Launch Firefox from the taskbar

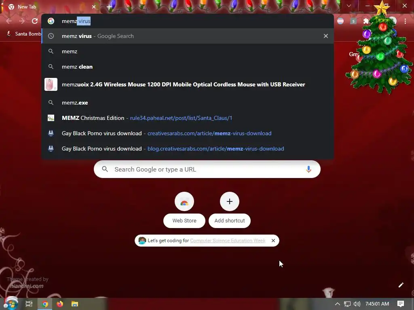click(x=60, y=304)
